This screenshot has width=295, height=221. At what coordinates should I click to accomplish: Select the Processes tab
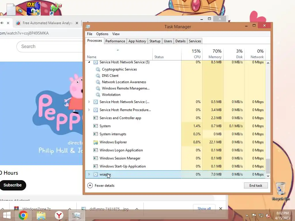pyautogui.click(x=94, y=41)
